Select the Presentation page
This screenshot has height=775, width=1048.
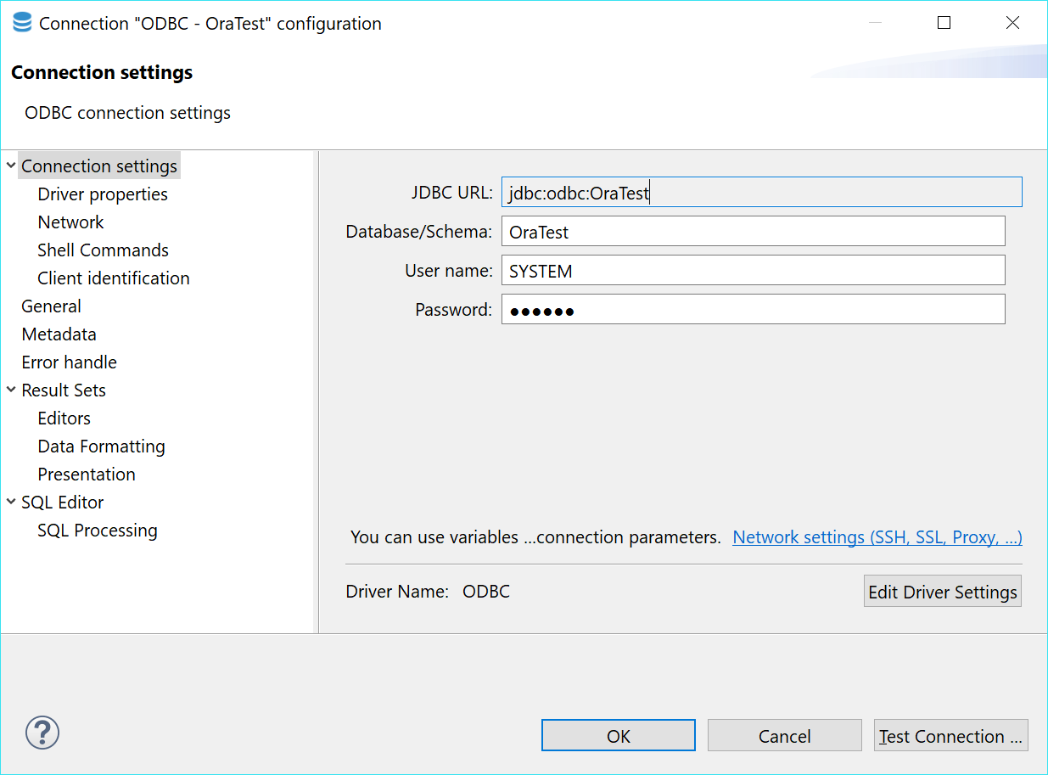(87, 474)
